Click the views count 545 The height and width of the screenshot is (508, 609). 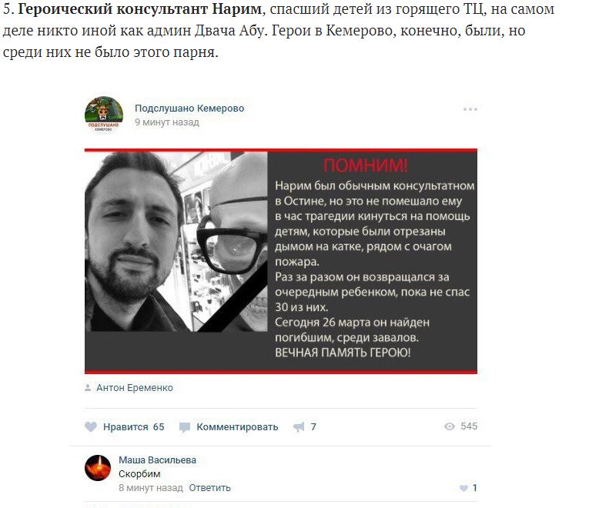(469, 426)
